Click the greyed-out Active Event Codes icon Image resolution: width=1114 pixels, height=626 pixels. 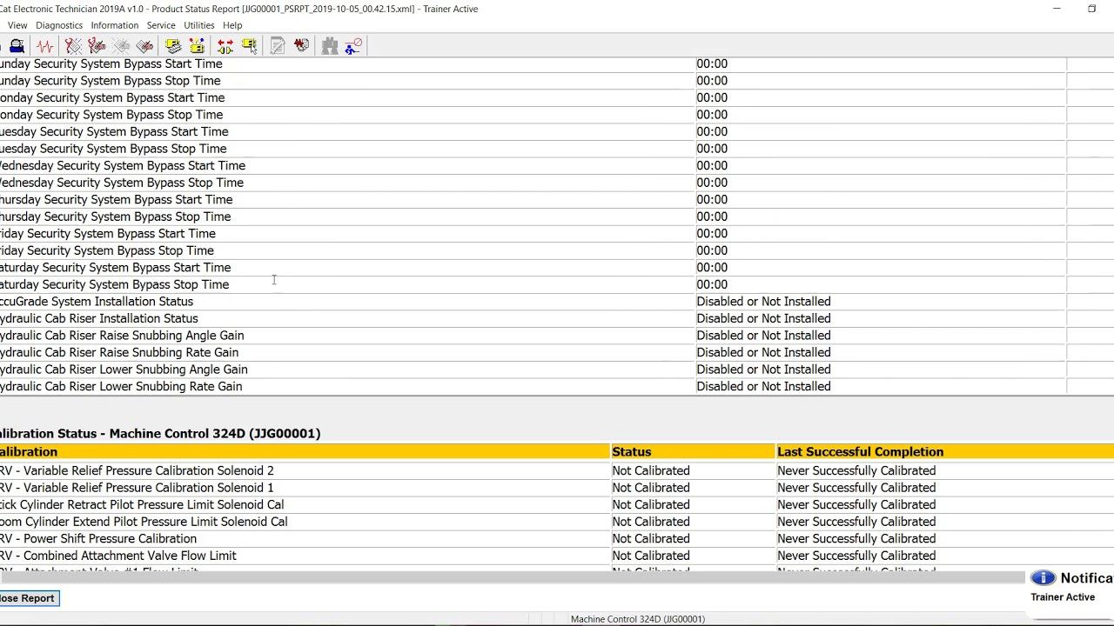[x=121, y=46]
